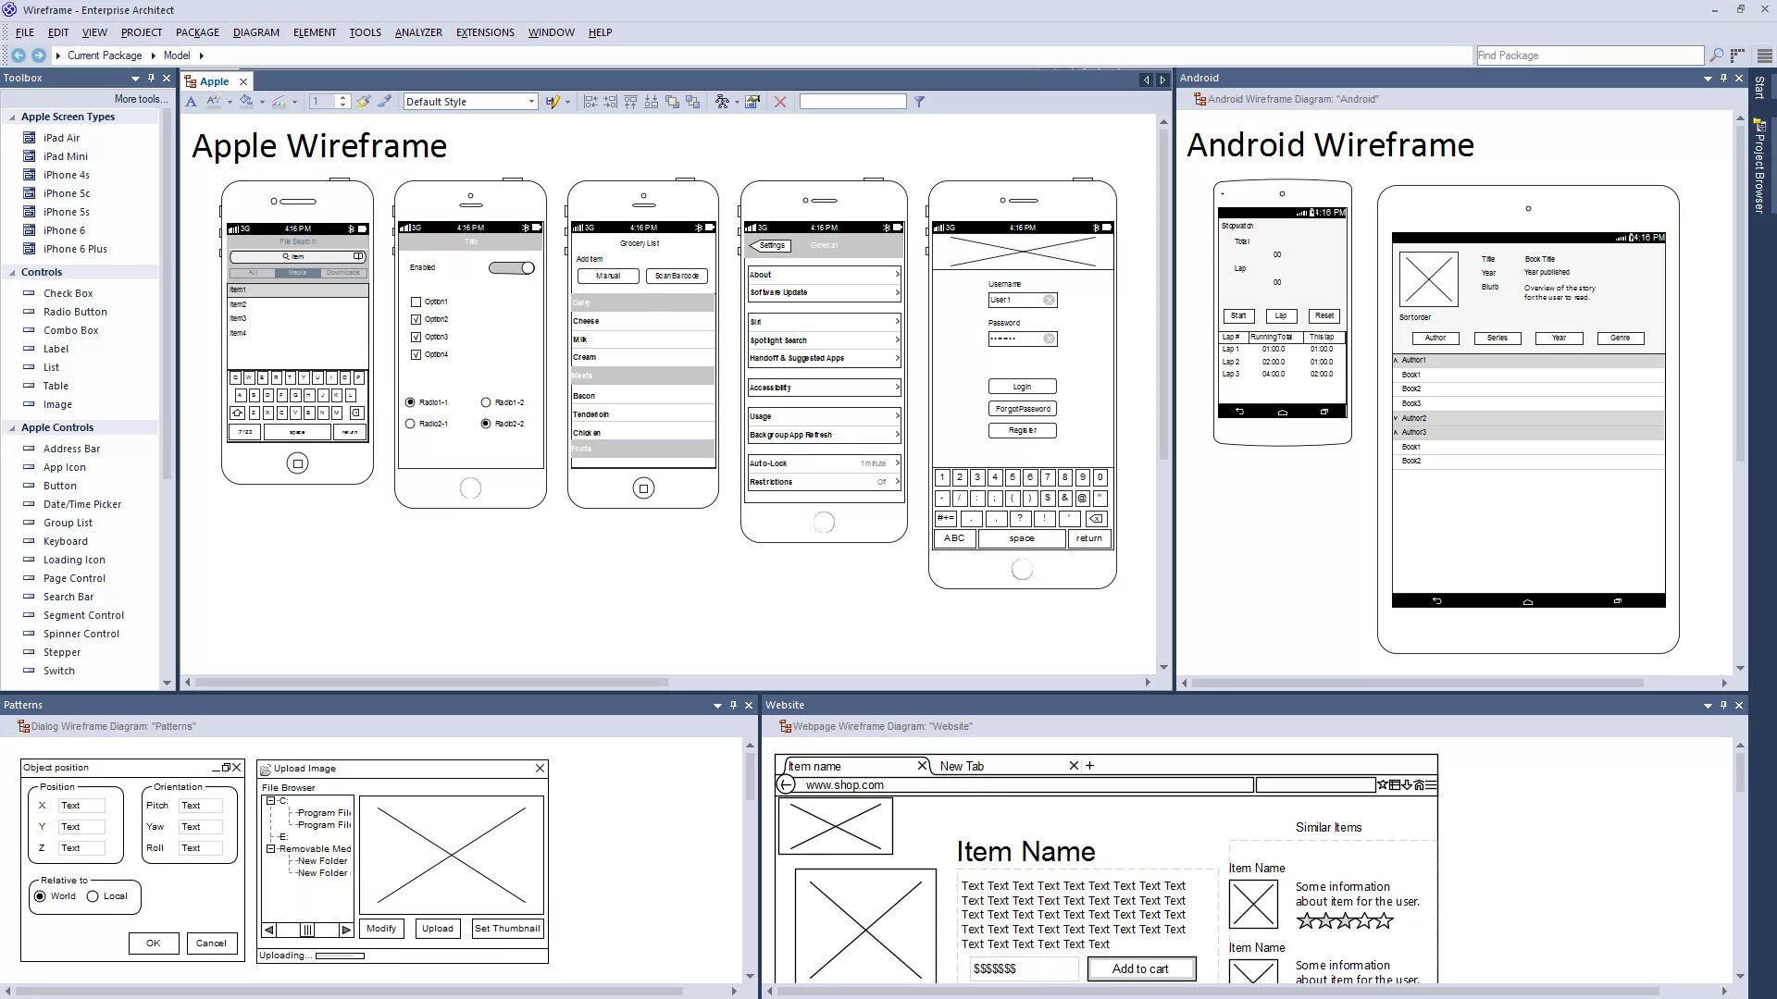Click the Find Package input field

pyautogui.click(x=1588, y=55)
